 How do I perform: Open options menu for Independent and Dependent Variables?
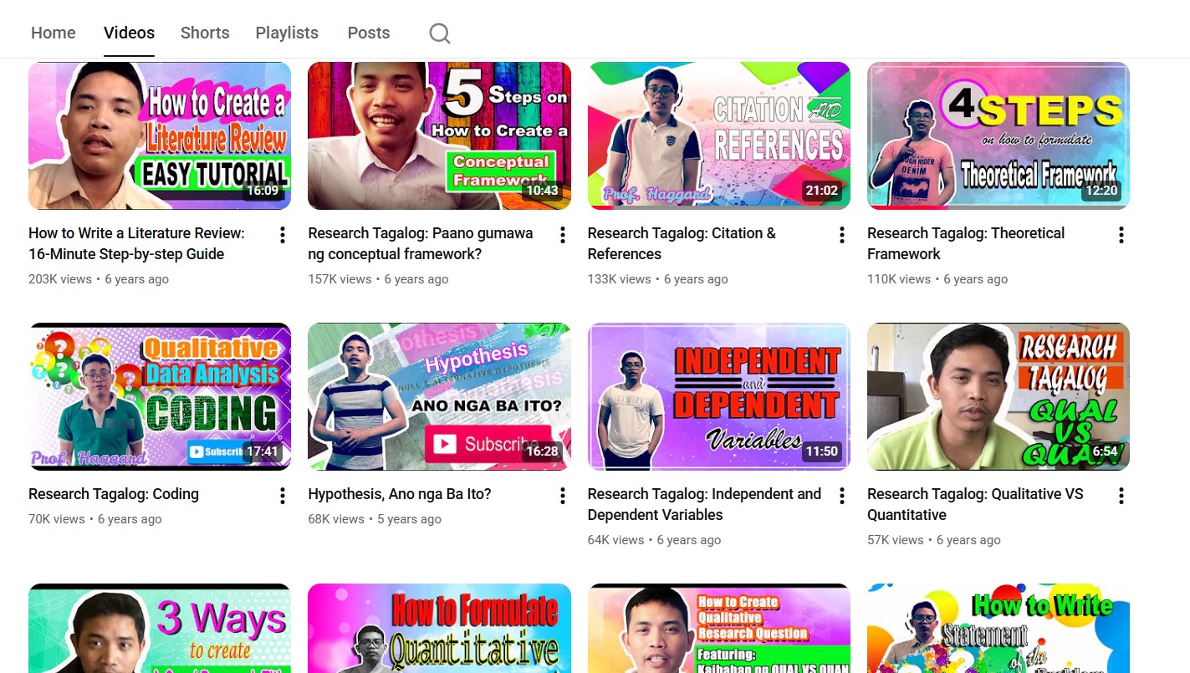coord(842,496)
